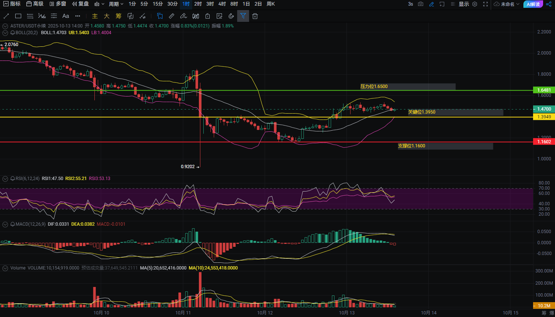
Task: Open the 指标 indicators menu
Action: [12, 4]
